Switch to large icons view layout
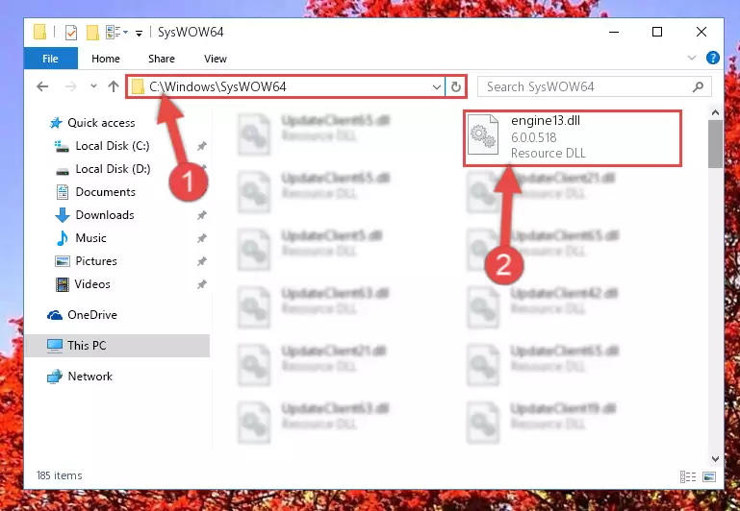The height and width of the screenshot is (511, 740). pyautogui.click(x=709, y=476)
